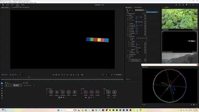Click the Export workspace button

pos(23,5)
